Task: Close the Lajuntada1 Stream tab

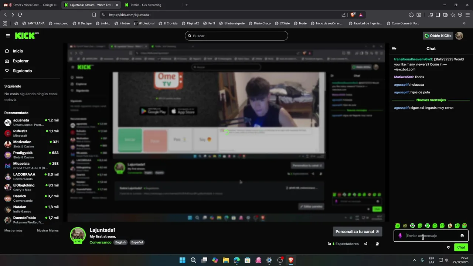Action: point(117,5)
